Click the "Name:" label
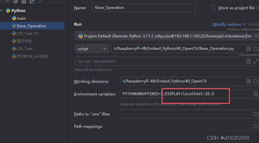Screen dimensions: 259x143 80,8
